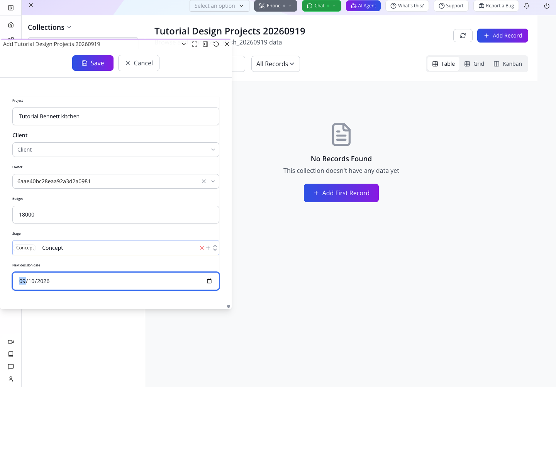This screenshot has width=556, height=464.
Task: Collapse the Add dialog with the header chevron
Action: click(184, 44)
